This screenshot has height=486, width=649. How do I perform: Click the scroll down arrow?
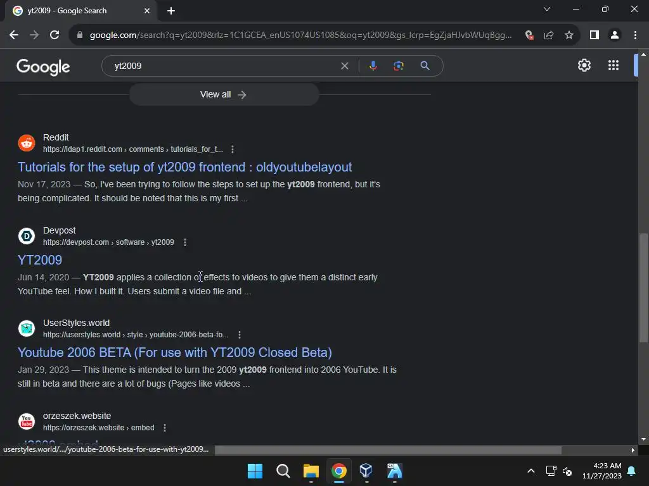[x=643, y=439]
